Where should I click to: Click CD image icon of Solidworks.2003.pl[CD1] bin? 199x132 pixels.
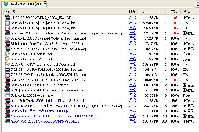(8, 23)
